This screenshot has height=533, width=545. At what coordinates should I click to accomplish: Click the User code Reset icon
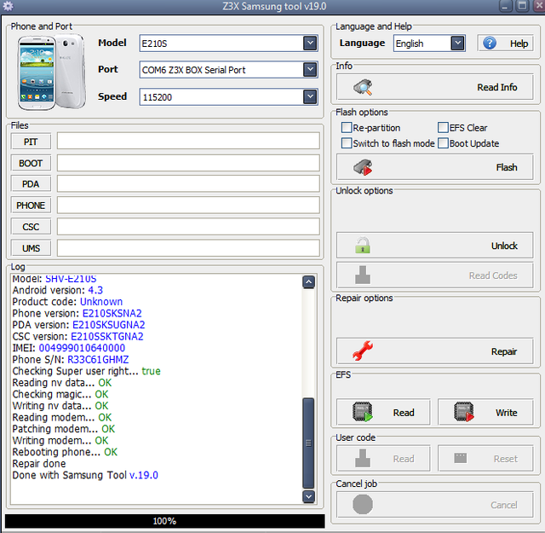pos(461,458)
